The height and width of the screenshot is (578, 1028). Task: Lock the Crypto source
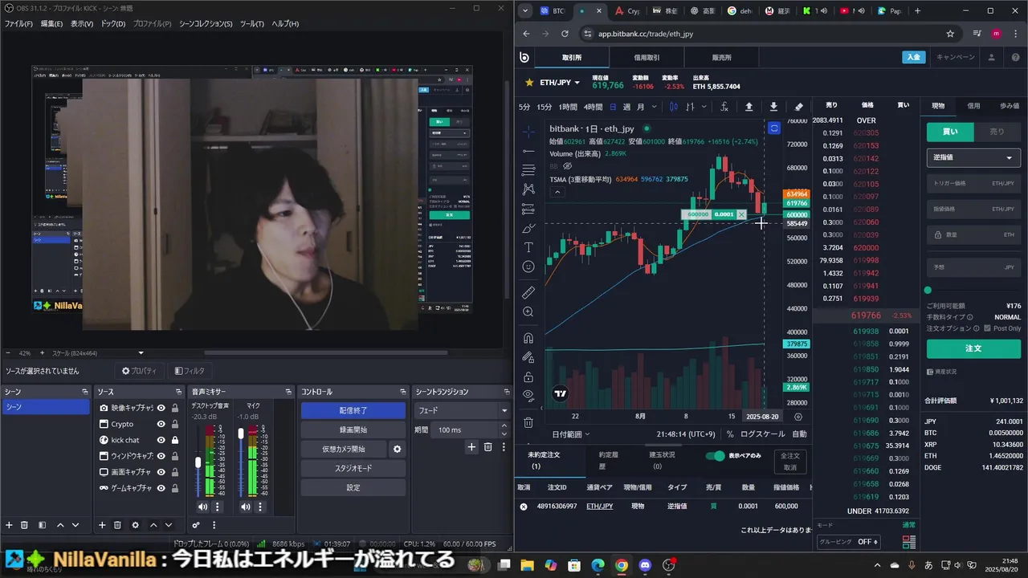[x=174, y=424]
